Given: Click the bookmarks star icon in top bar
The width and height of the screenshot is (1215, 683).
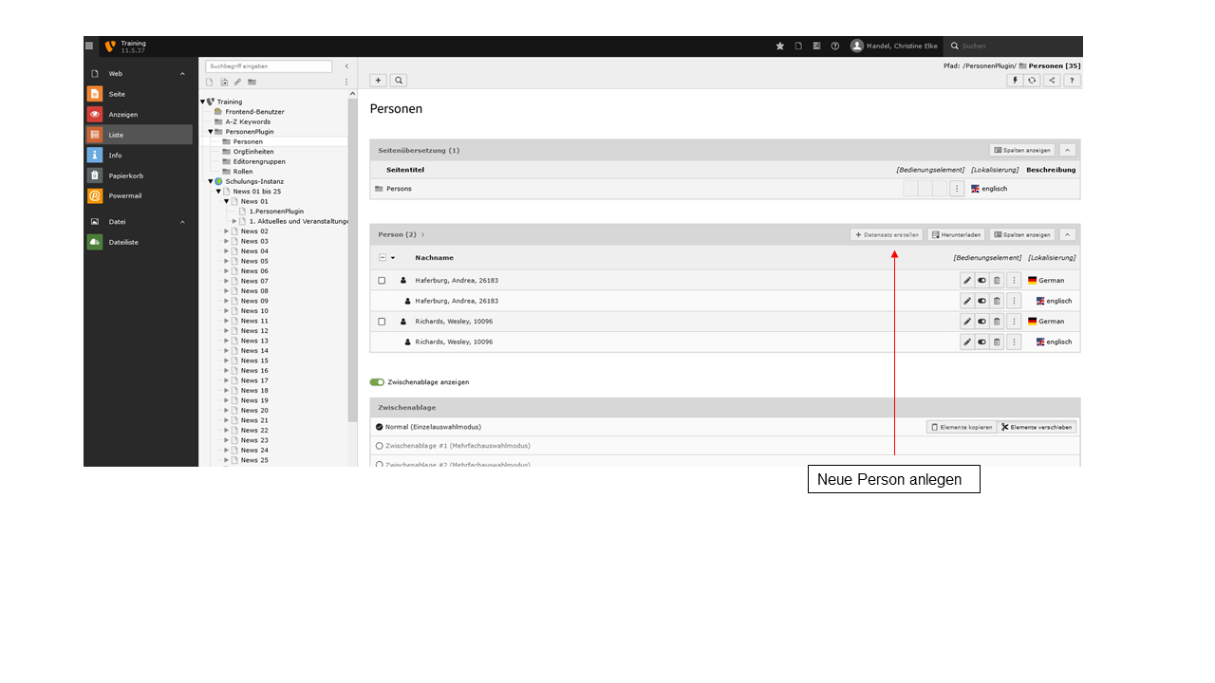Looking at the screenshot, I should (x=780, y=46).
